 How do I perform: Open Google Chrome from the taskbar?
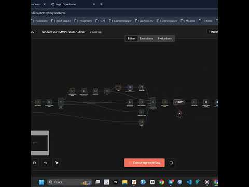(162, 182)
